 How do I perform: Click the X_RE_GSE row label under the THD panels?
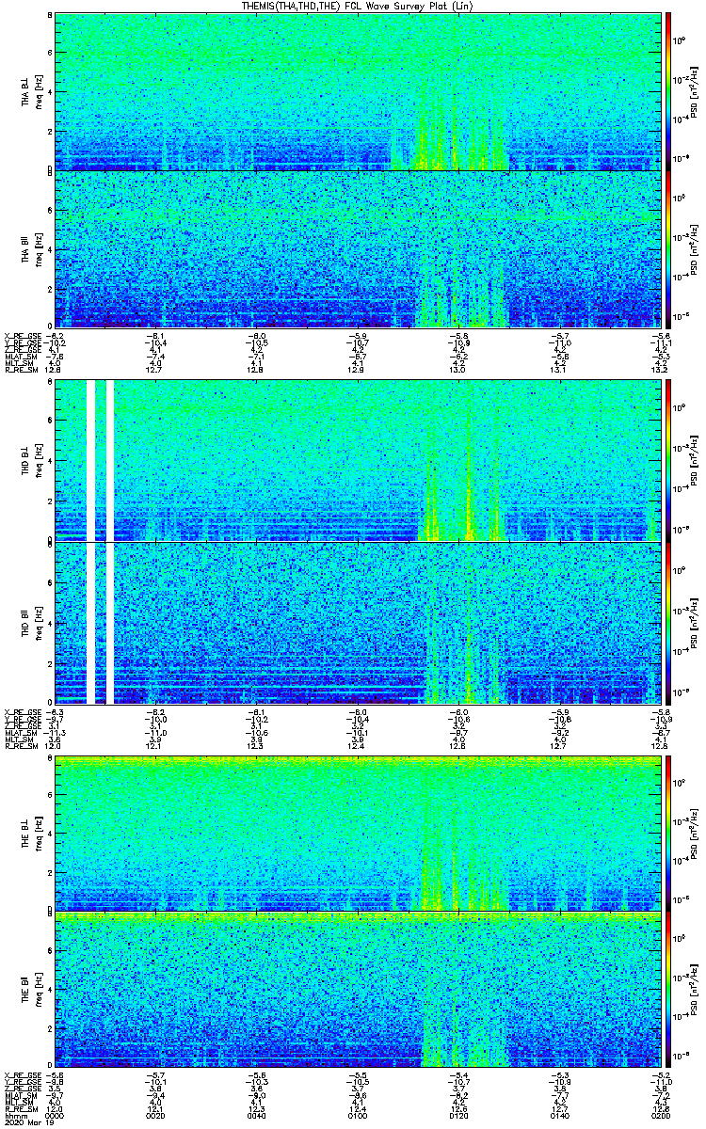23,712
